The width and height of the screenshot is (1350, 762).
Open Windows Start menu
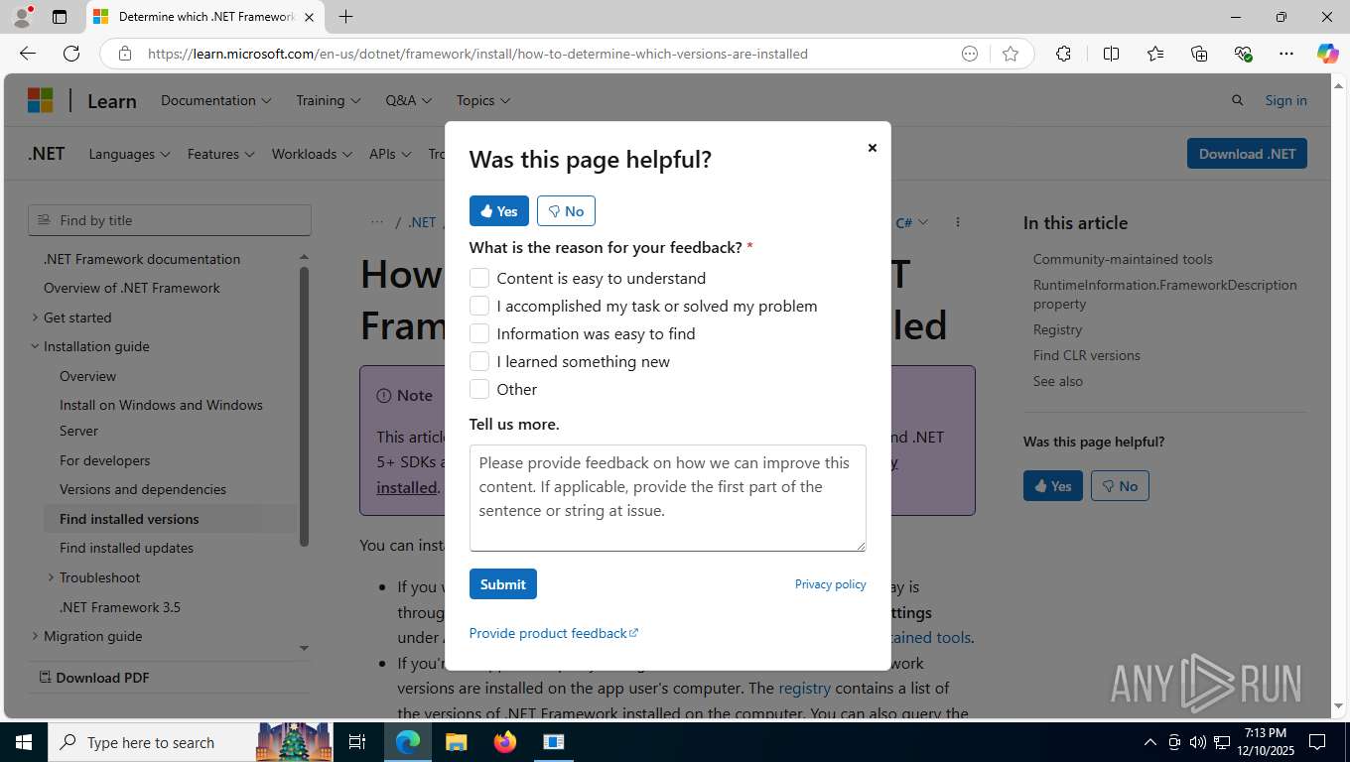24,742
